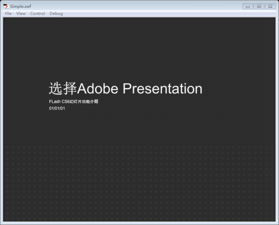The width and height of the screenshot is (279, 225).
Task: Open the Control menu
Action: 37,13
